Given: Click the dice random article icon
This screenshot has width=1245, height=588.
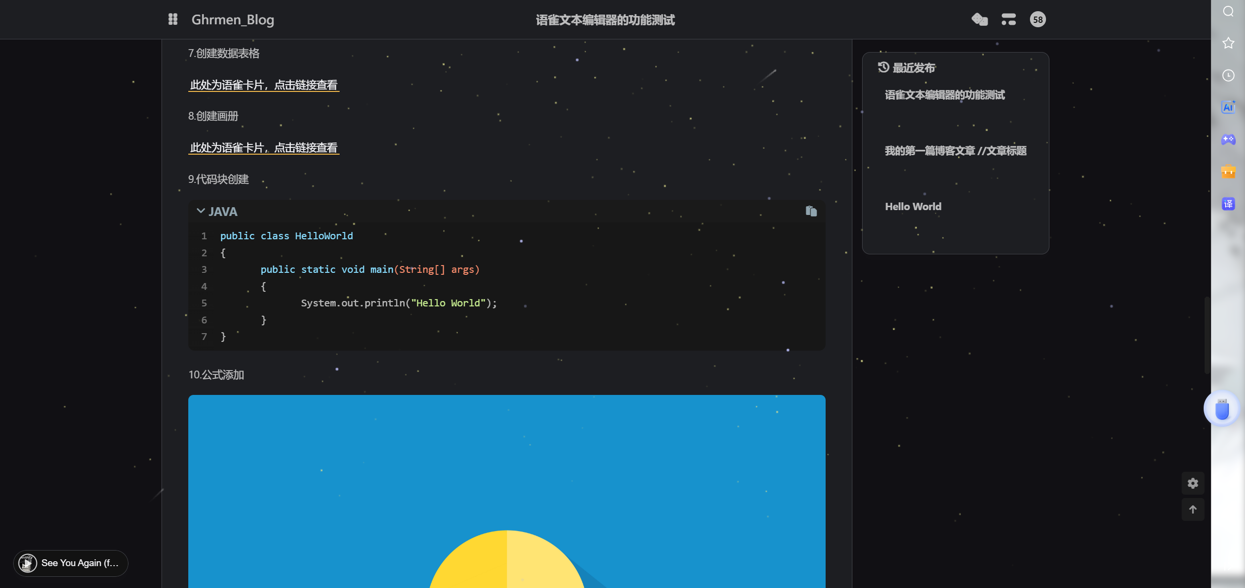Looking at the screenshot, I should (979, 19).
